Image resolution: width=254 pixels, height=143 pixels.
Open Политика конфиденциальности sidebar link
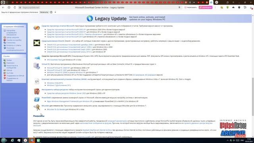15,49
